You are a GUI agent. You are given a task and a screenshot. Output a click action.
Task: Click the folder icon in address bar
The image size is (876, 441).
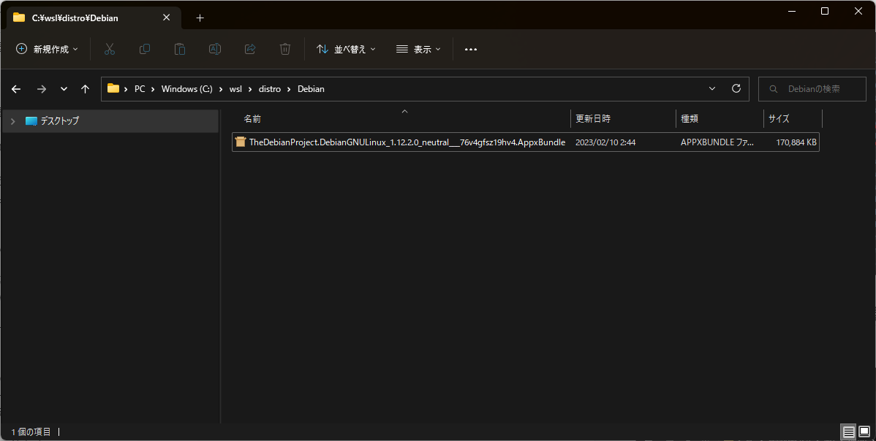tap(113, 88)
